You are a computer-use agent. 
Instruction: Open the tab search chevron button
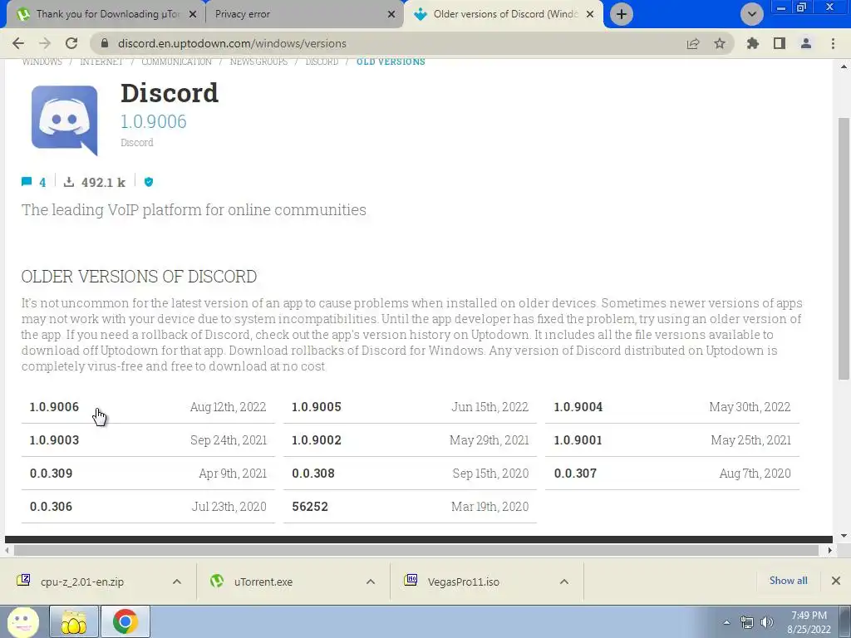tap(751, 14)
